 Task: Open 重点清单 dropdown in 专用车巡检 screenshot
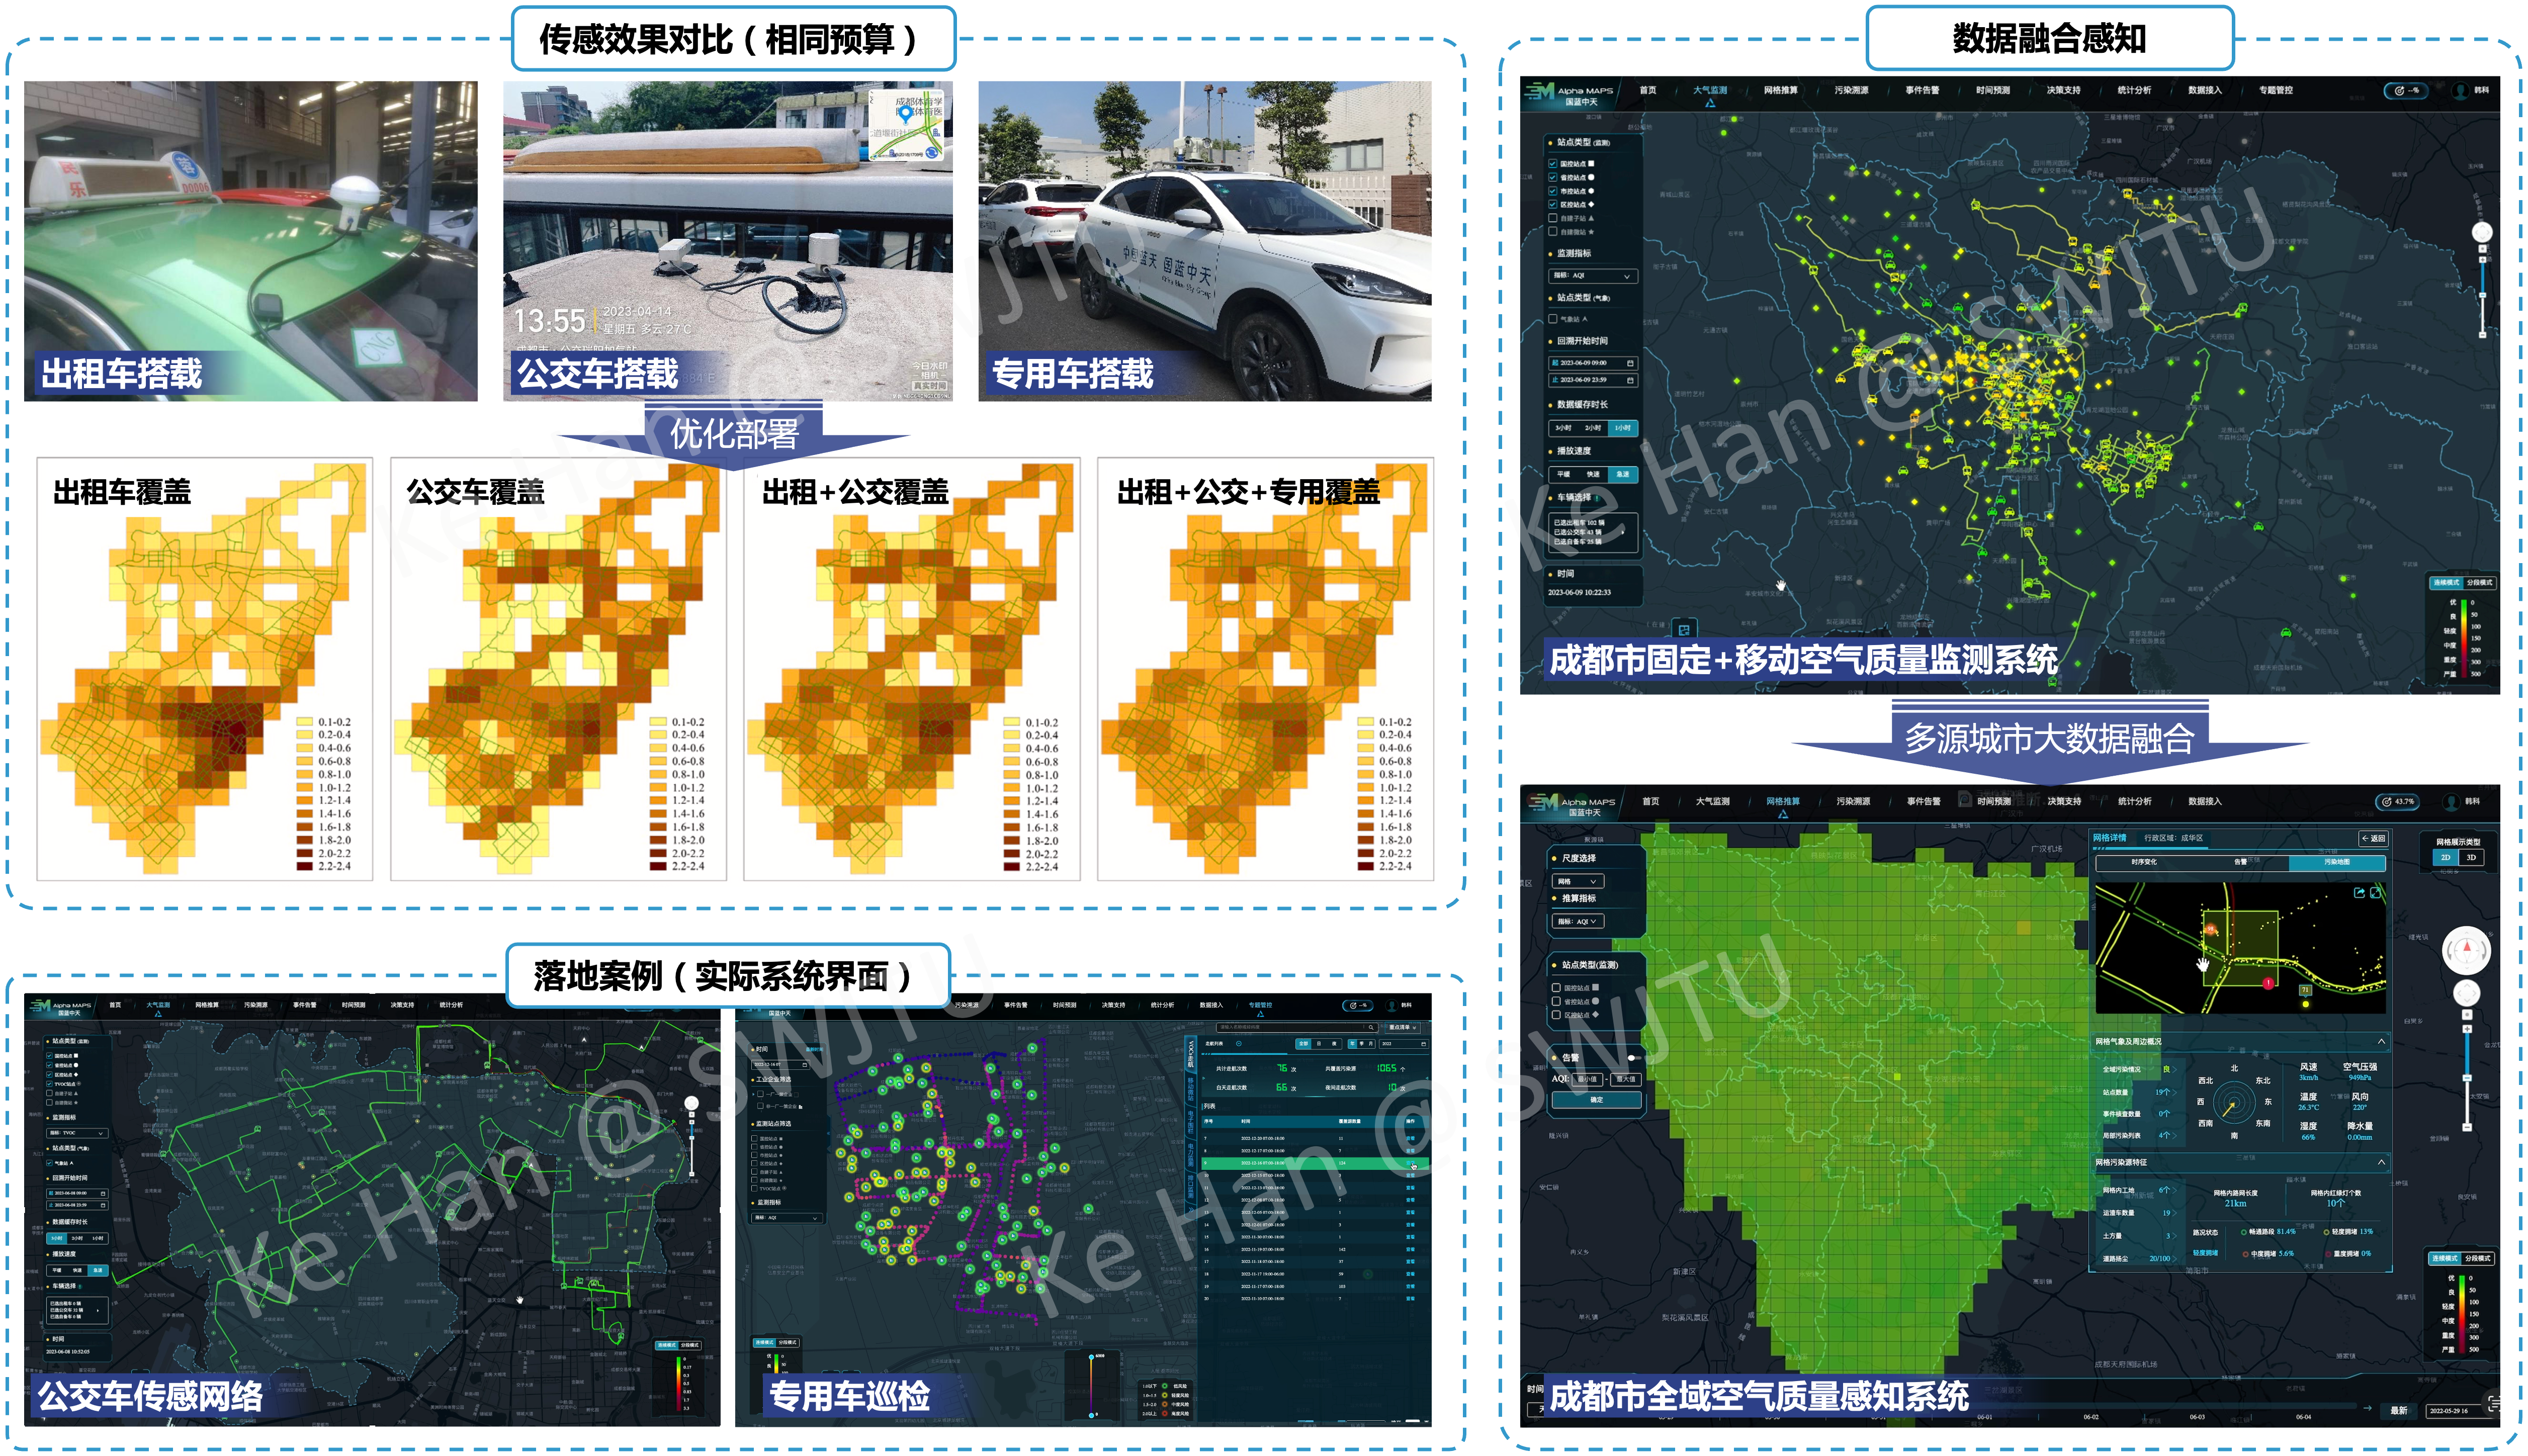(1403, 1028)
